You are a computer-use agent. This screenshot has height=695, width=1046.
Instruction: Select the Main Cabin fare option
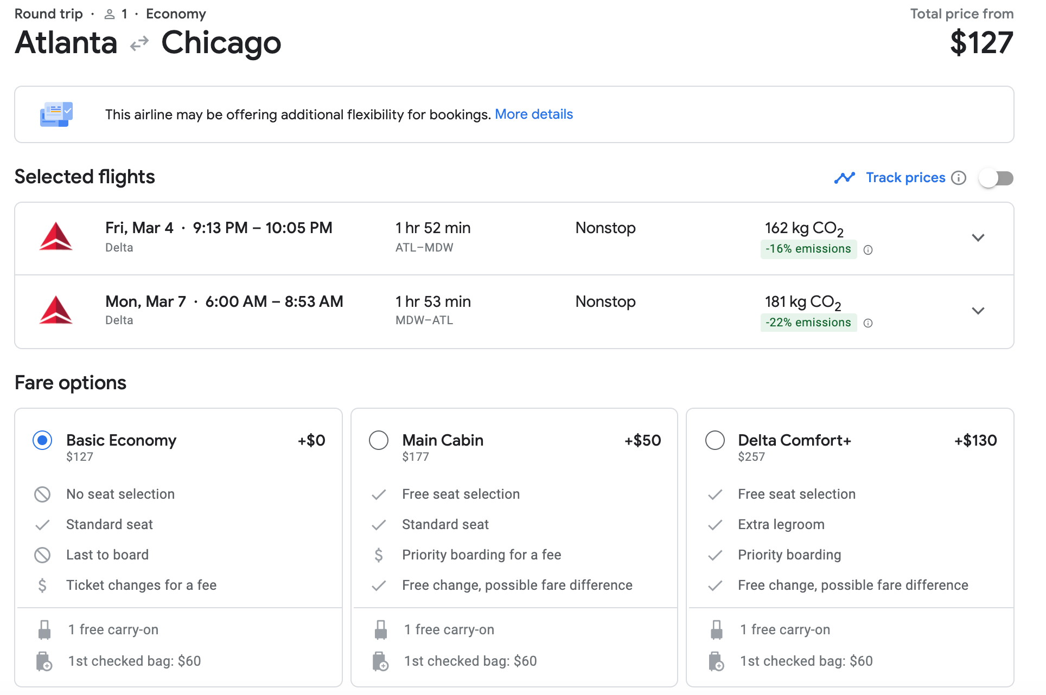pyautogui.click(x=379, y=440)
